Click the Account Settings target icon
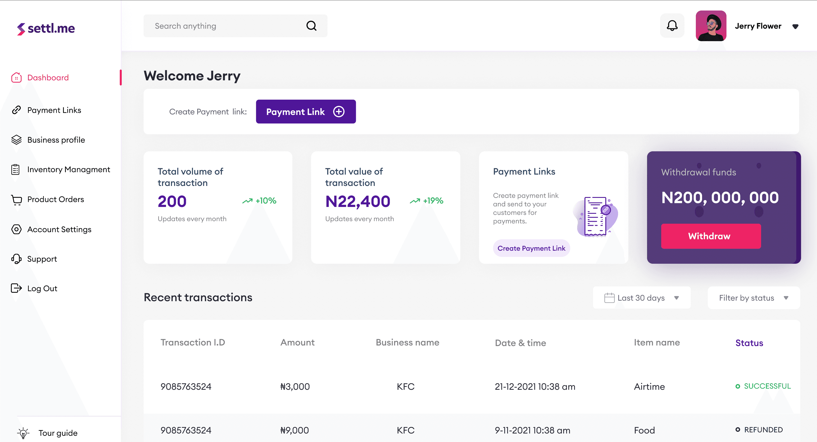 [x=16, y=229]
